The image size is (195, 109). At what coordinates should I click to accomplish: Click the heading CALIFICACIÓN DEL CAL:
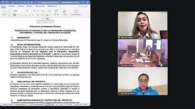click(x=27, y=72)
